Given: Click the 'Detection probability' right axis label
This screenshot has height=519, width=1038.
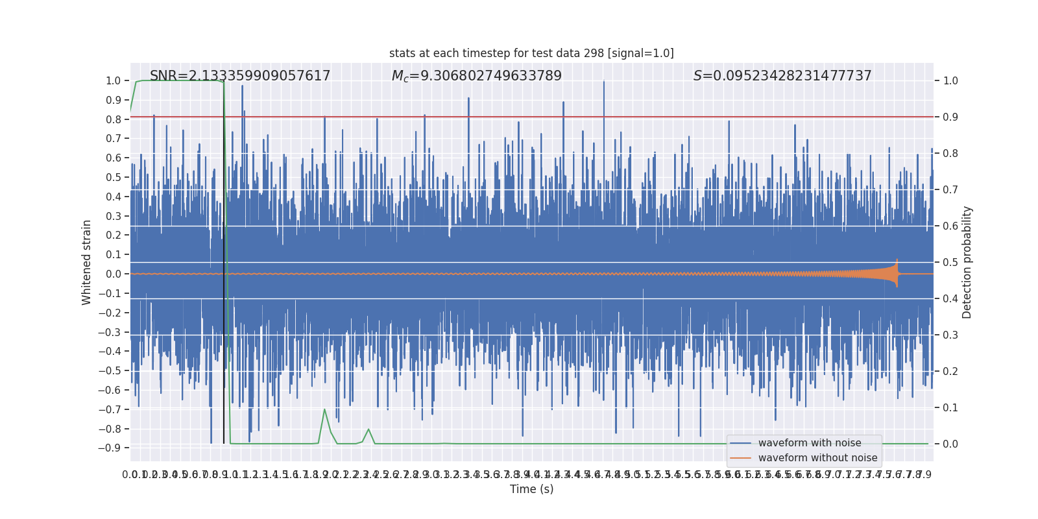Looking at the screenshot, I should 967,262.
